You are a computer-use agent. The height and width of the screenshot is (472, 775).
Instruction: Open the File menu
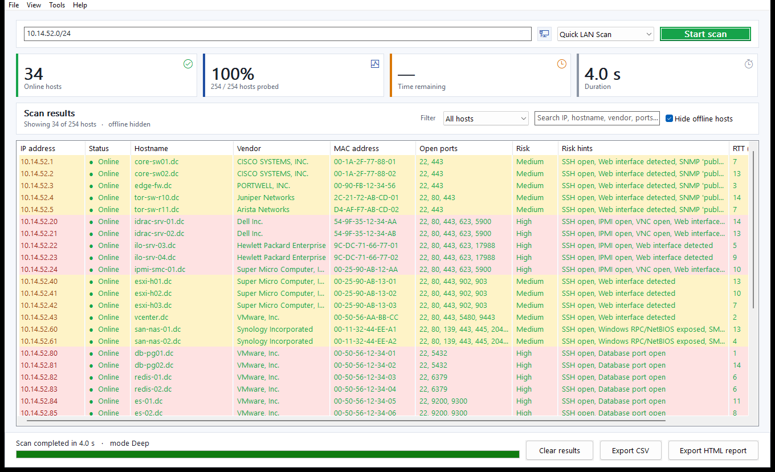click(x=14, y=5)
